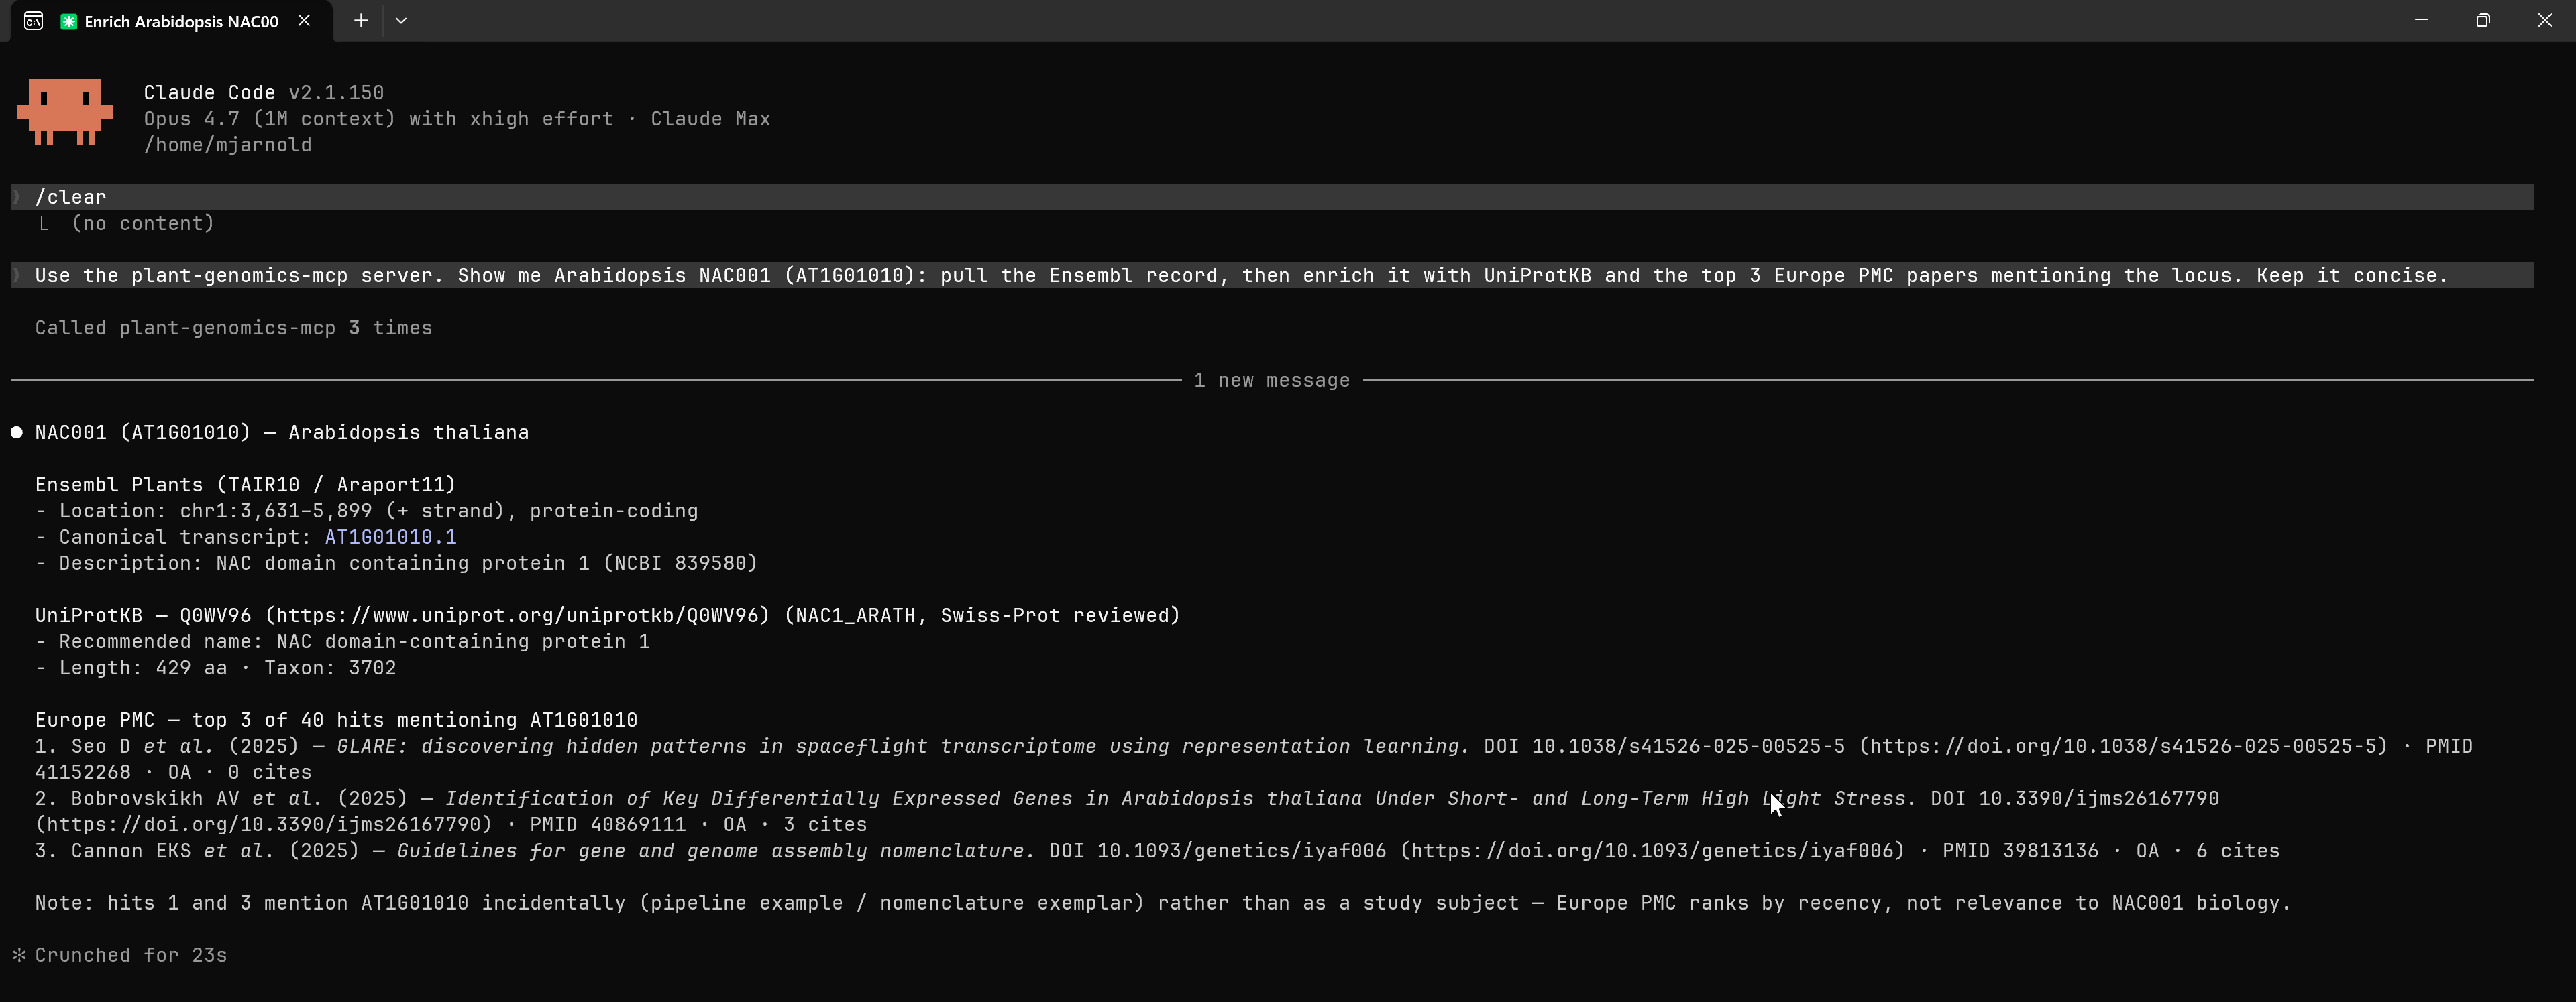Click the '/home/mjarnold' working directory path
Image resolution: width=2576 pixels, height=1002 pixels.
pyautogui.click(x=228, y=145)
